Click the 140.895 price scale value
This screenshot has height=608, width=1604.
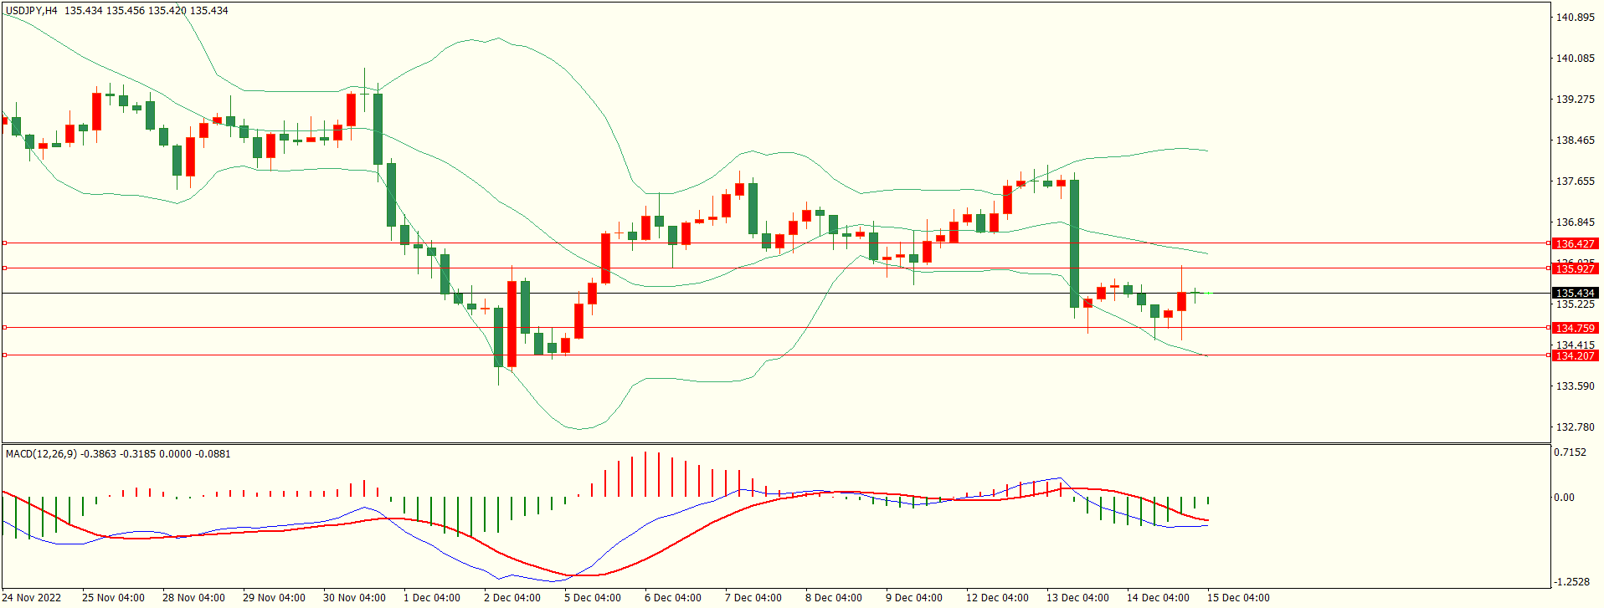1575,18
